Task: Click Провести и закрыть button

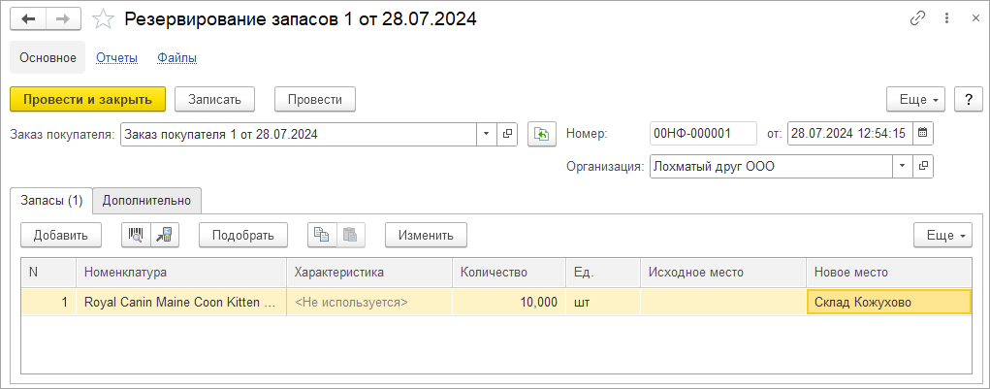Action: tap(88, 99)
